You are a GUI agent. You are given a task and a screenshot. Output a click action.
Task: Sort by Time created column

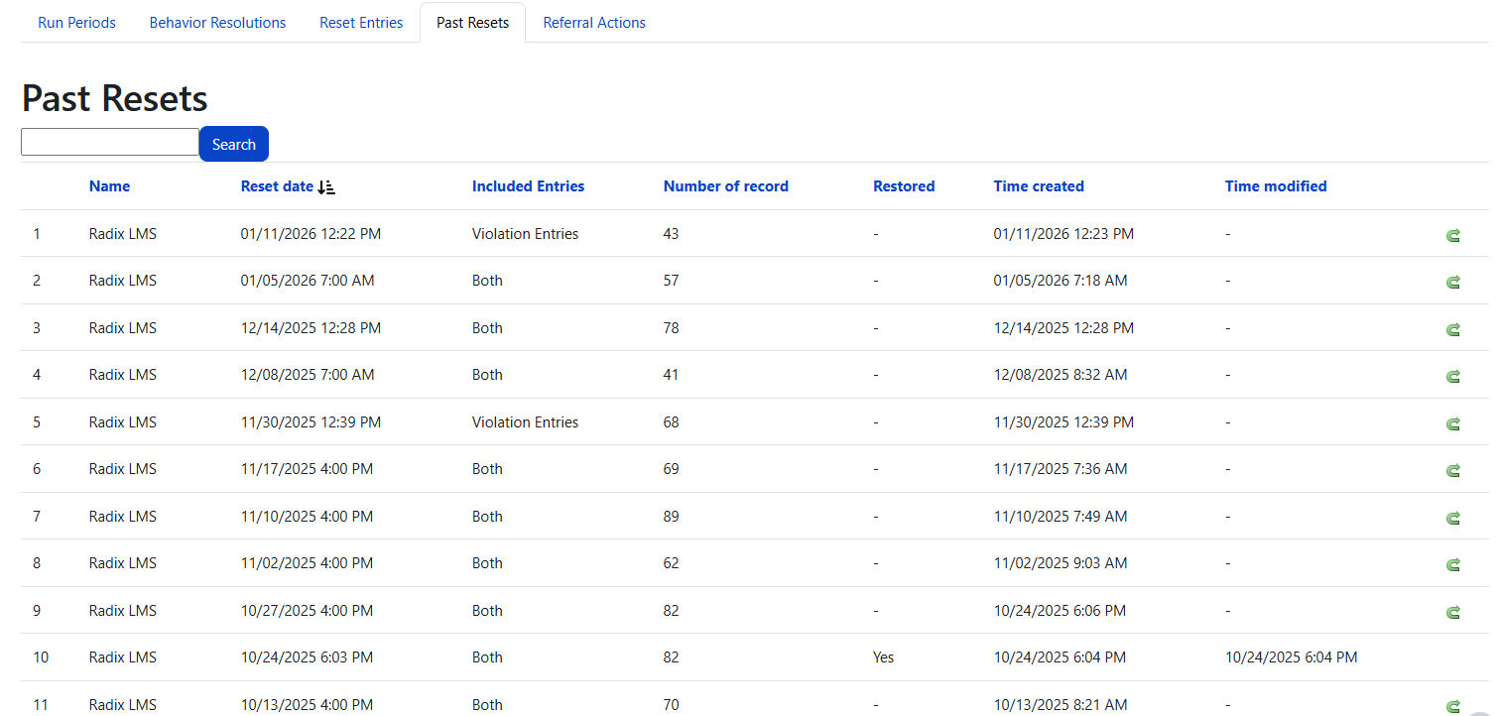click(1039, 186)
